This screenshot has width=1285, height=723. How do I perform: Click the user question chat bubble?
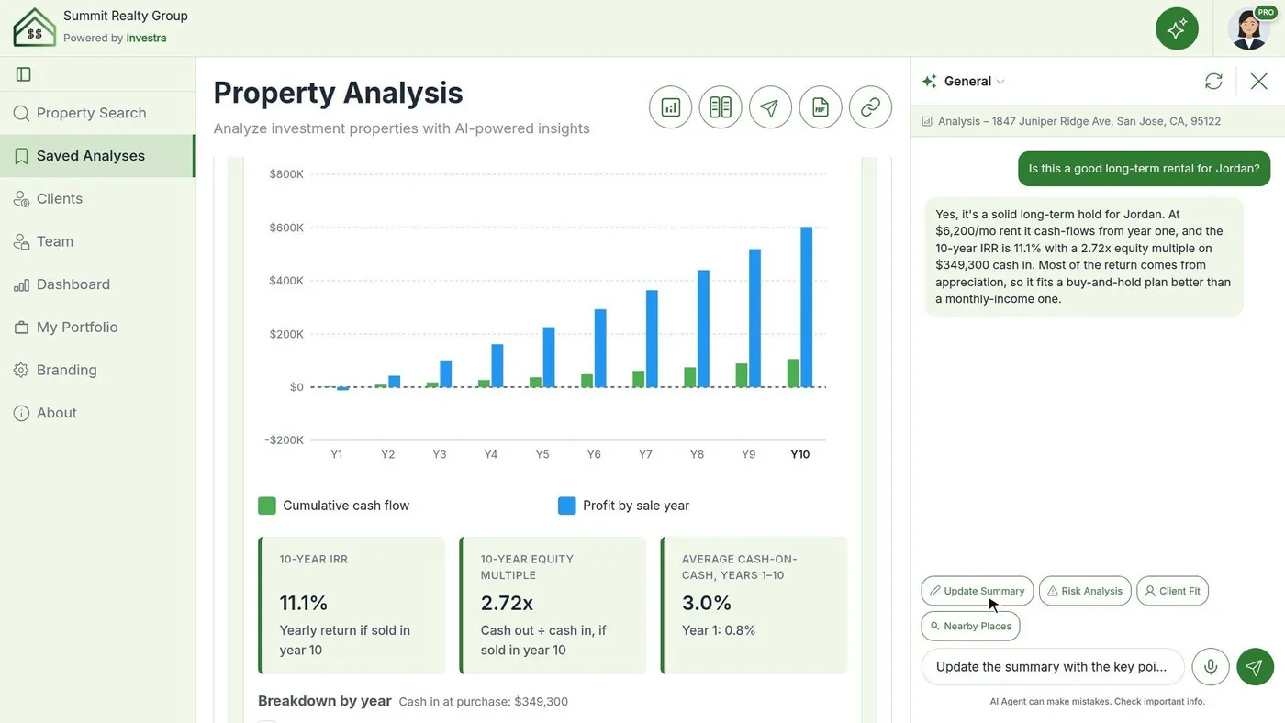click(x=1144, y=169)
